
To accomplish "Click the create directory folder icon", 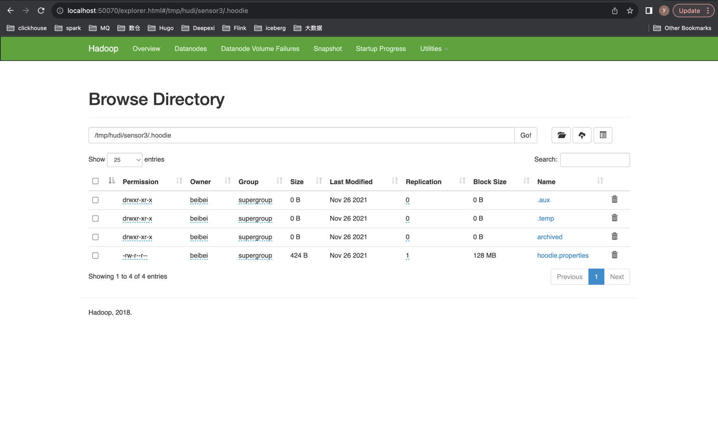I will pyautogui.click(x=561, y=135).
